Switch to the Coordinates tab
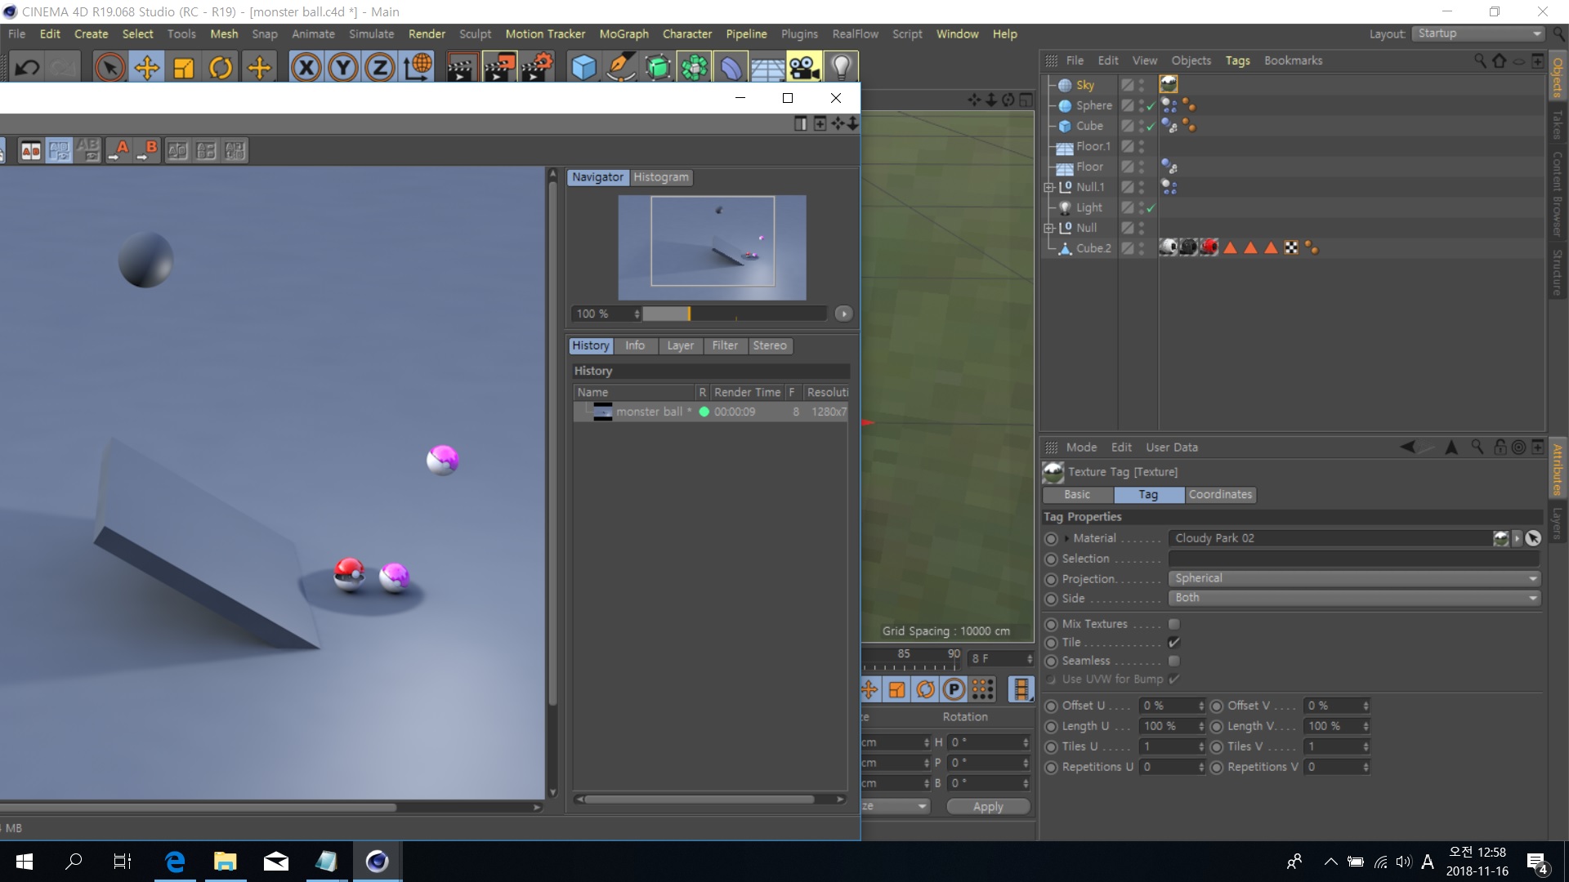This screenshot has height=882, width=1569. pos(1220,495)
